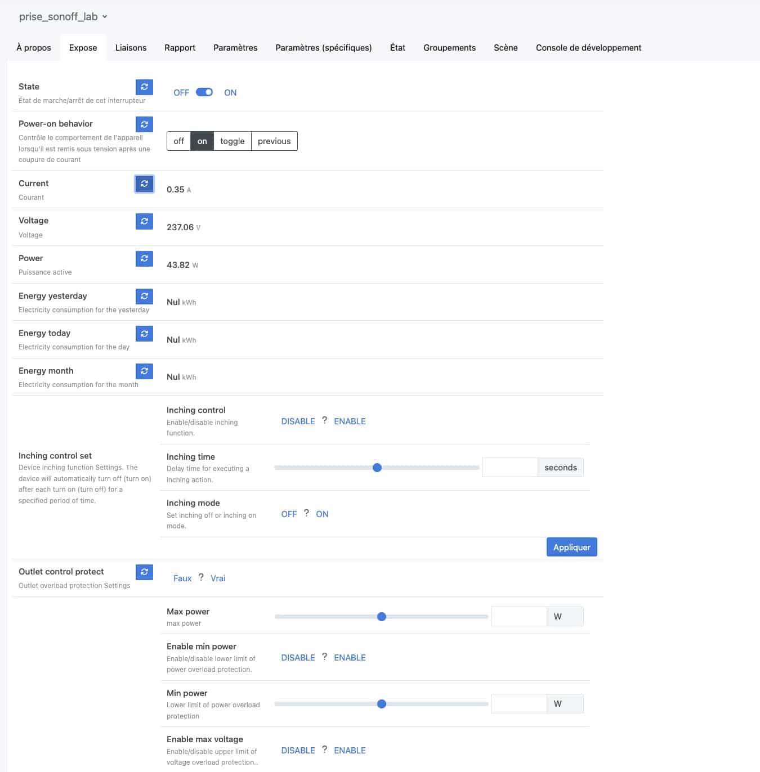Refresh the Energy yesterday value
760x772 pixels.
[144, 296]
